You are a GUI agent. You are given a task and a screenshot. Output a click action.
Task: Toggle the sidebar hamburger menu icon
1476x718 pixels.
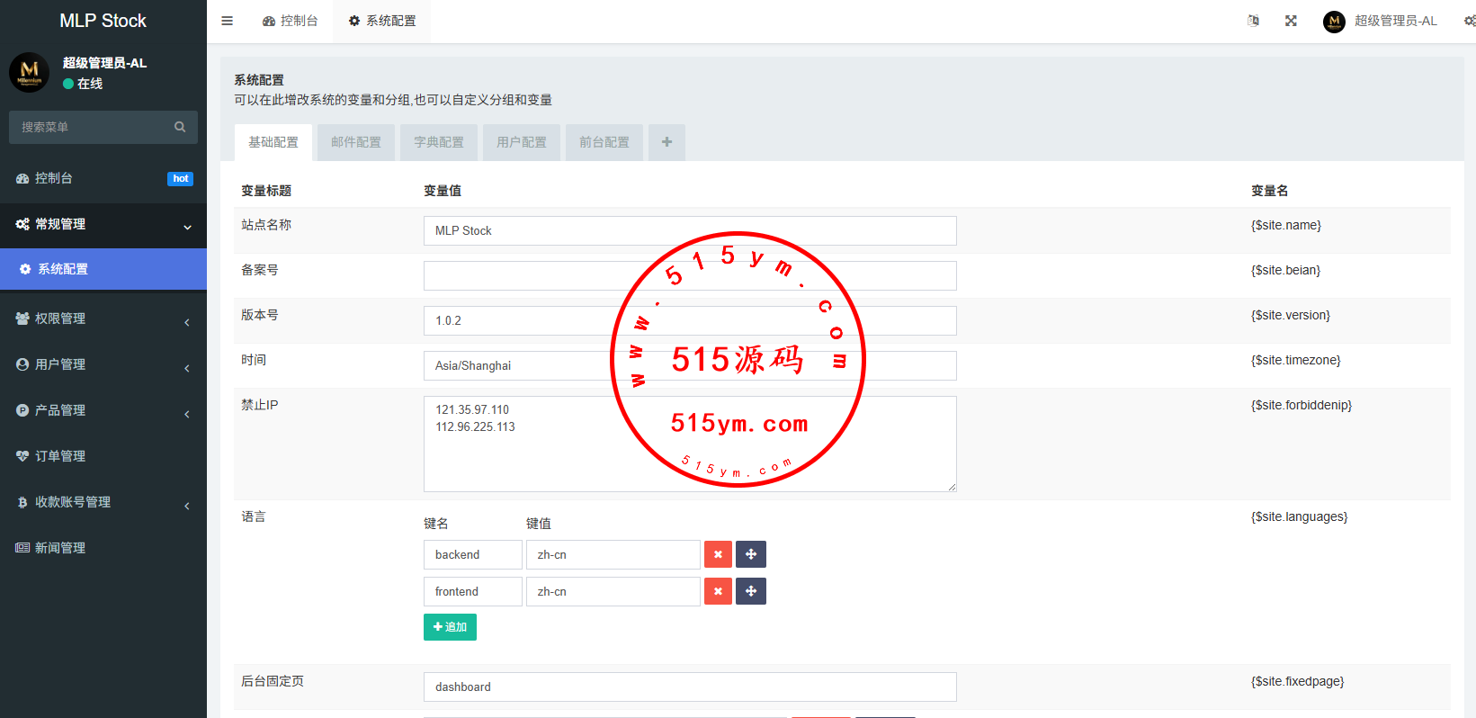point(227,21)
